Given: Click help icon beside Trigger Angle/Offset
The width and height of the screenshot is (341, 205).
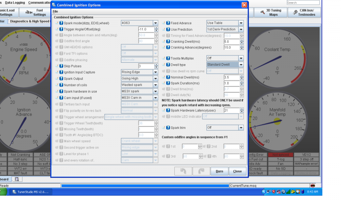Looking at the screenshot, I should pyautogui.click(x=61, y=29).
